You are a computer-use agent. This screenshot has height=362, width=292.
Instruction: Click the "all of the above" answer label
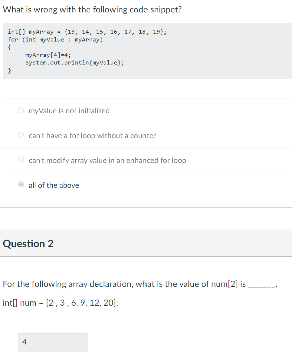(54, 185)
